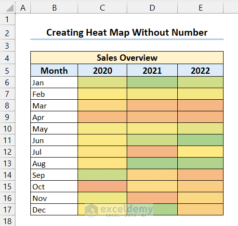Click the 'Mar' month cell
The image size is (238, 226).
(54, 106)
